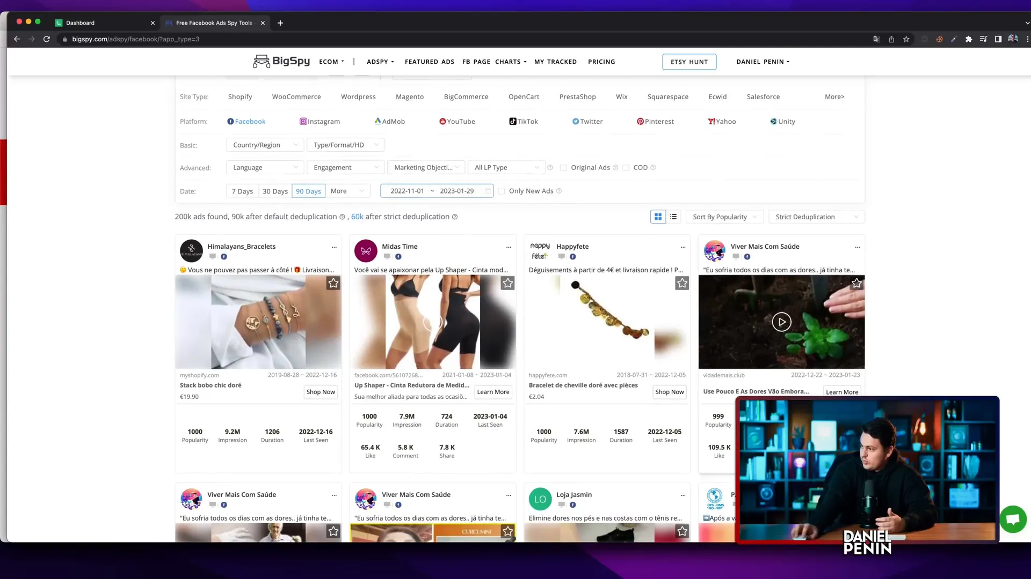Open the Marketing Objective dropdown
This screenshot has width=1031, height=579.
(426, 167)
